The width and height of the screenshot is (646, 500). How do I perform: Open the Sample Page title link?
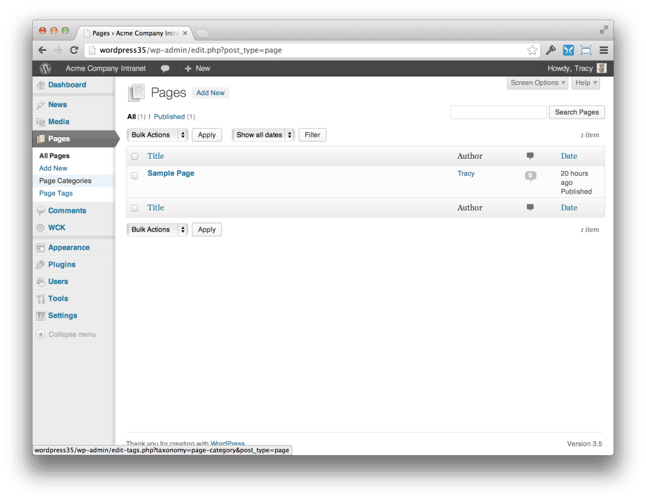(x=170, y=173)
